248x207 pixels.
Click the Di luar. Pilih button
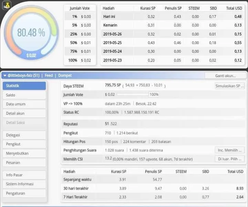coord(230,159)
